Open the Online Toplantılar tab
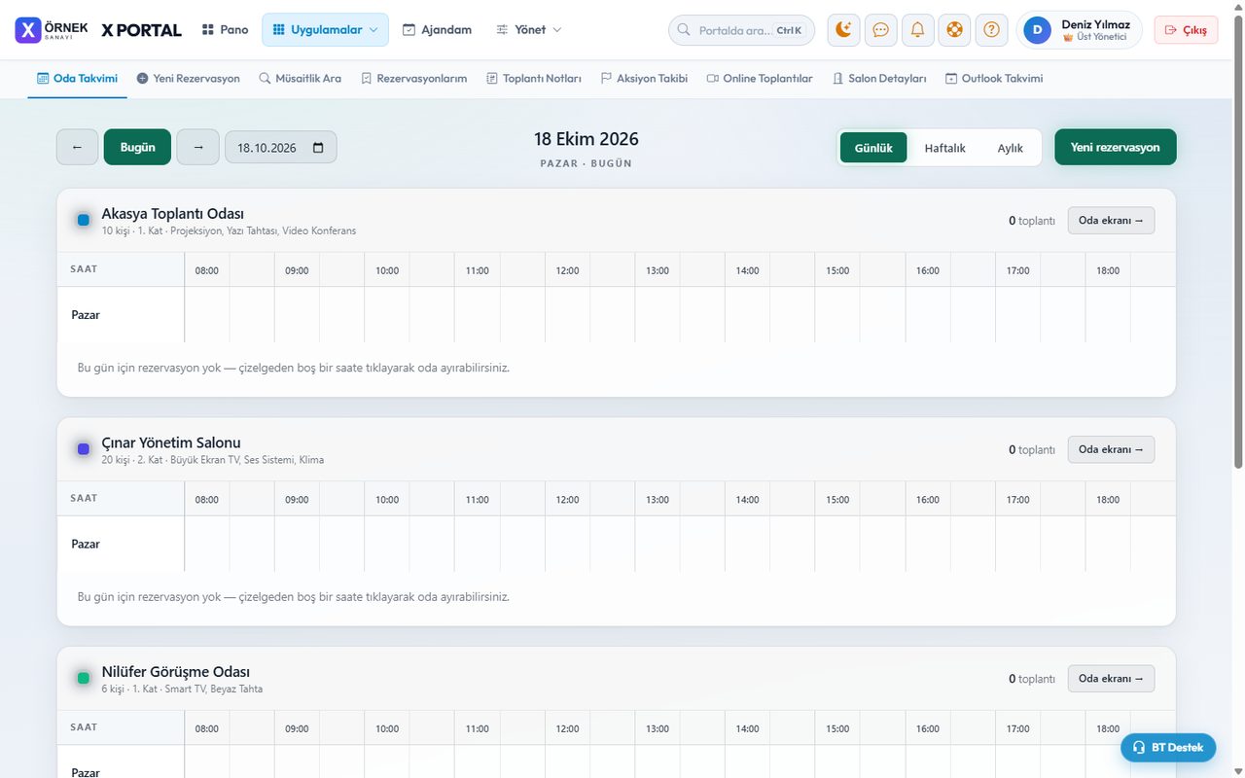Image resolution: width=1245 pixels, height=778 pixels. [x=760, y=79]
